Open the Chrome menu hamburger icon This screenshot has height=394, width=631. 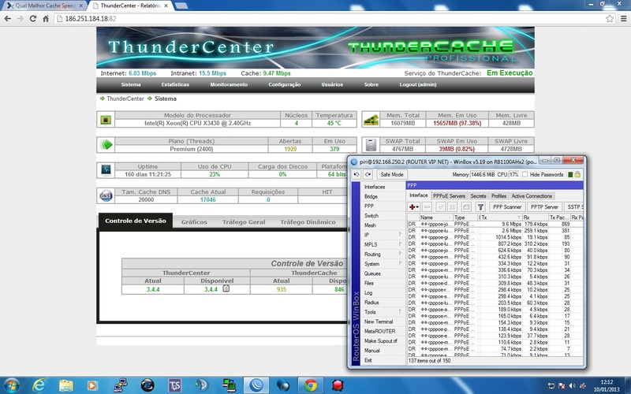[623, 18]
